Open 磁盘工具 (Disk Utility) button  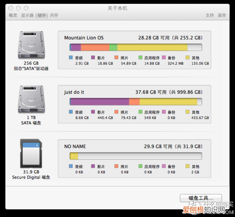(201, 198)
